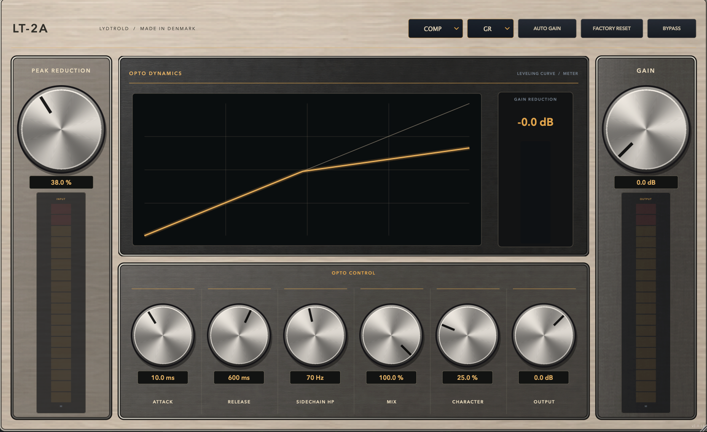This screenshot has width=707, height=432.
Task: Toggle the BYPASS button
Action: pos(672,29)
